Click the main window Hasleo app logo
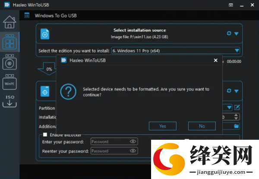This screenshot has width=259, height=179. coord(7,5)
